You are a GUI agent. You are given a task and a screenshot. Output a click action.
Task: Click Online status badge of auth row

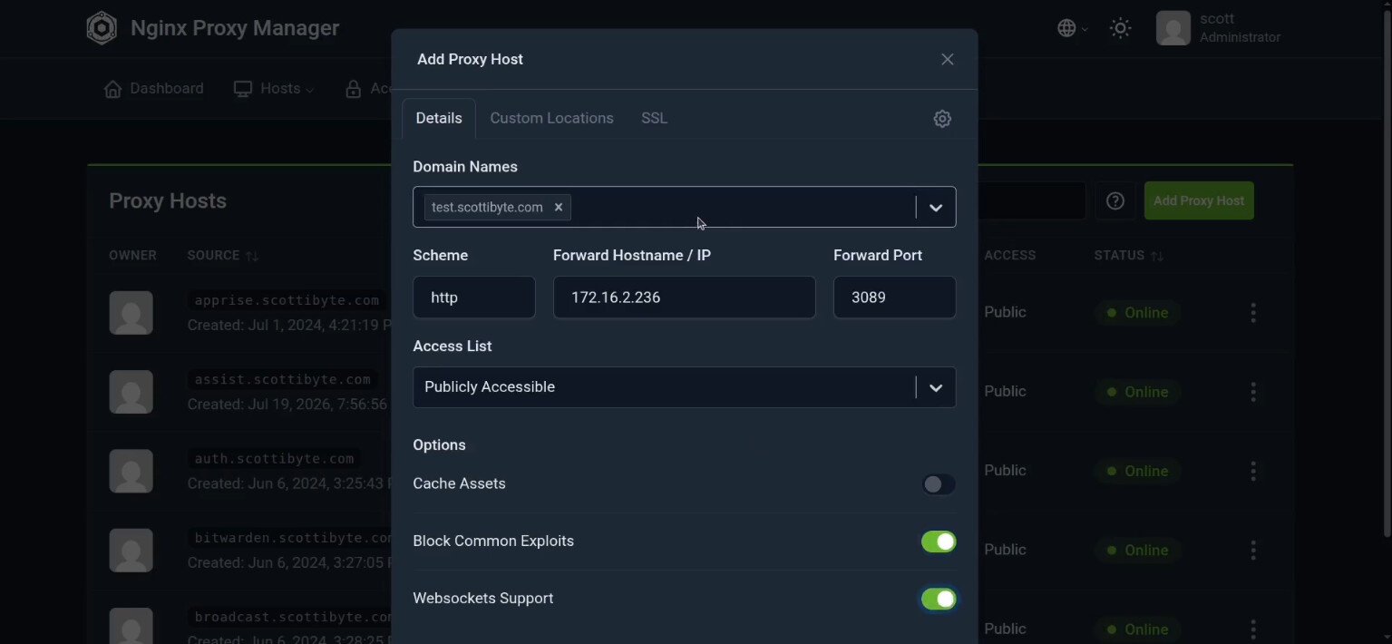1137,471
